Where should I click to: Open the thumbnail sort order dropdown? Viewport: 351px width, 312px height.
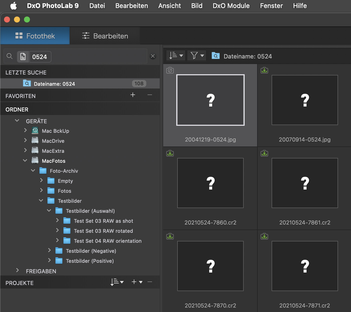click(x=176, y=55)
